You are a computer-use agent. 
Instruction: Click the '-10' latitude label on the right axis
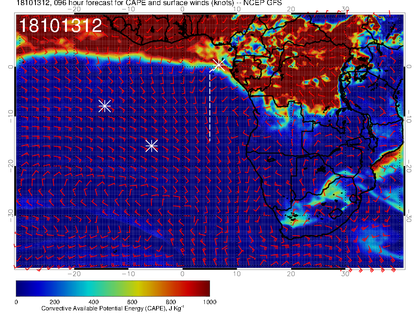pos(409,116)
